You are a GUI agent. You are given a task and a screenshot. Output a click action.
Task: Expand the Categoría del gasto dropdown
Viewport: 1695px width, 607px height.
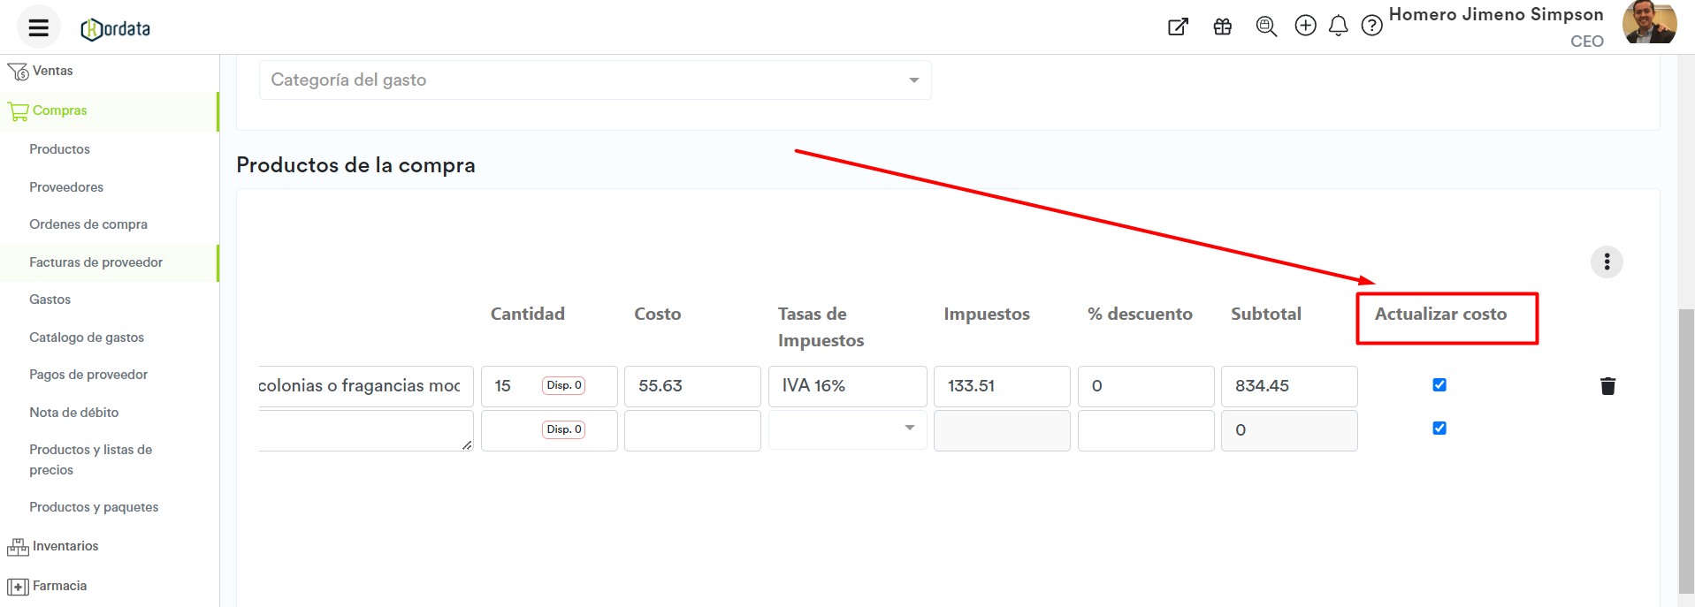click(x=594, y=80)
